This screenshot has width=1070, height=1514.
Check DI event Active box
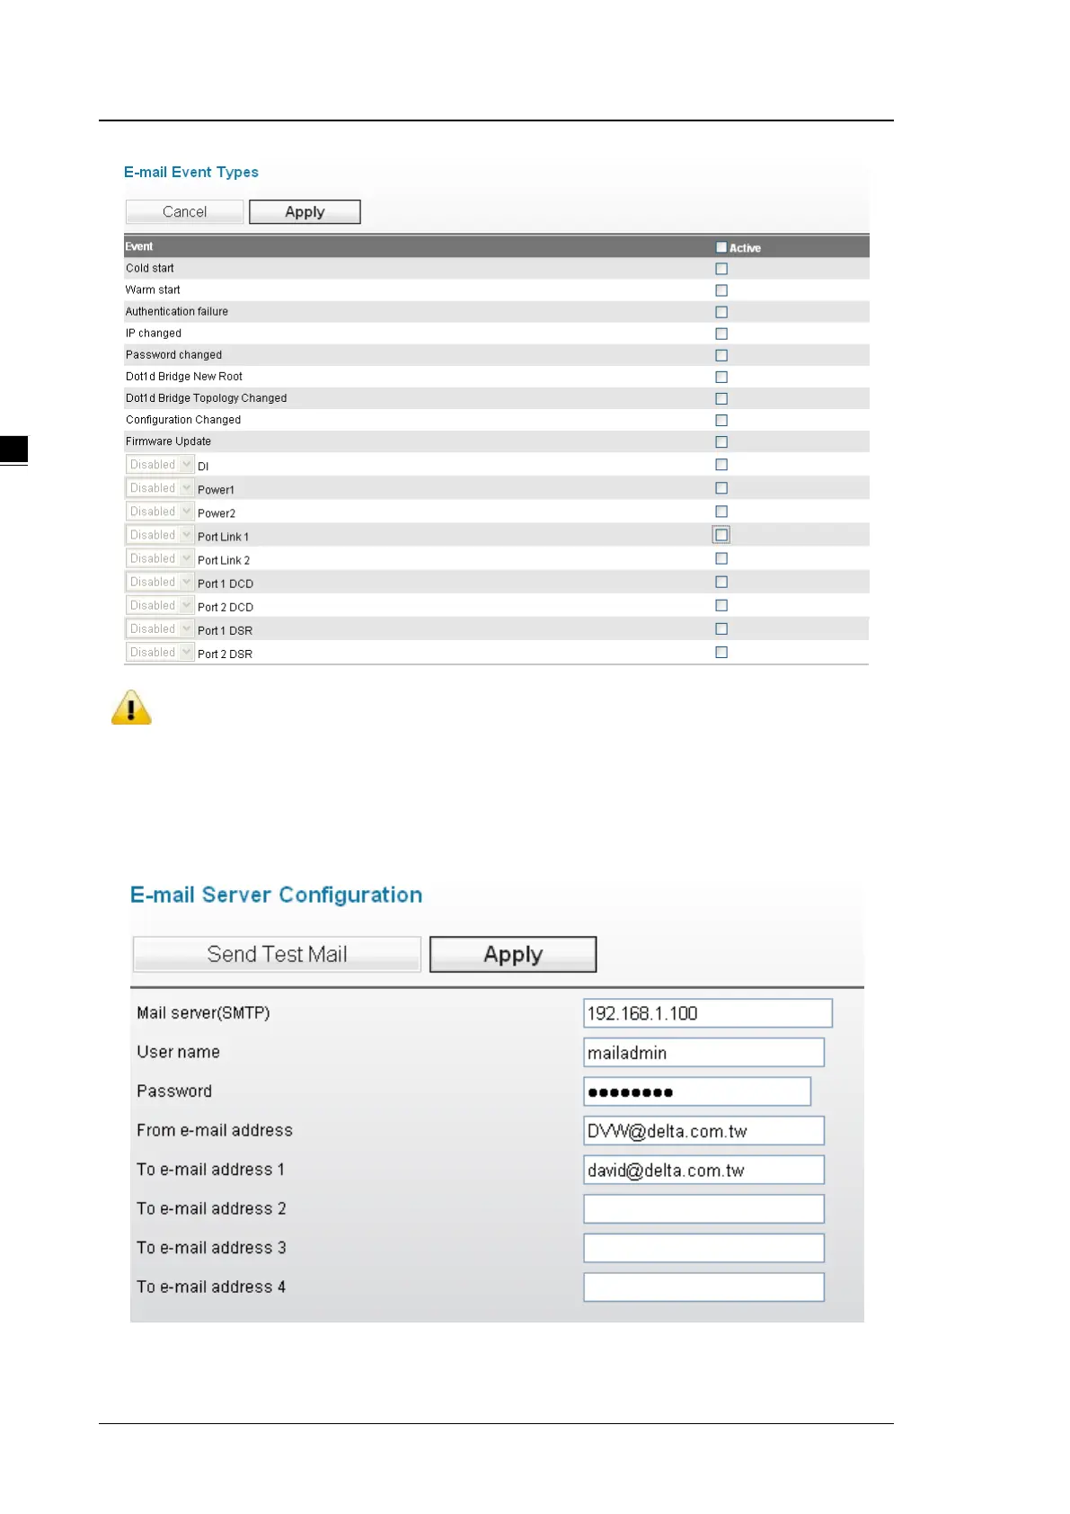click(721, 465)
